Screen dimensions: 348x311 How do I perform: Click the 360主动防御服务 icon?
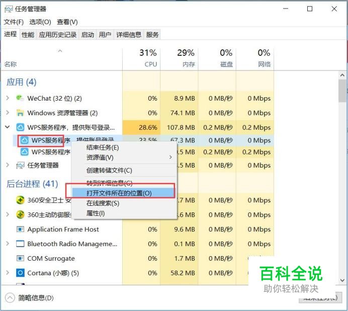[20, 214]
